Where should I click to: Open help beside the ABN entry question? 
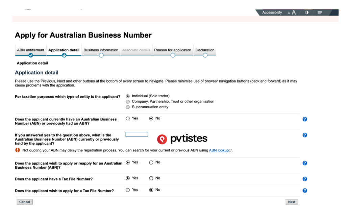304,135
